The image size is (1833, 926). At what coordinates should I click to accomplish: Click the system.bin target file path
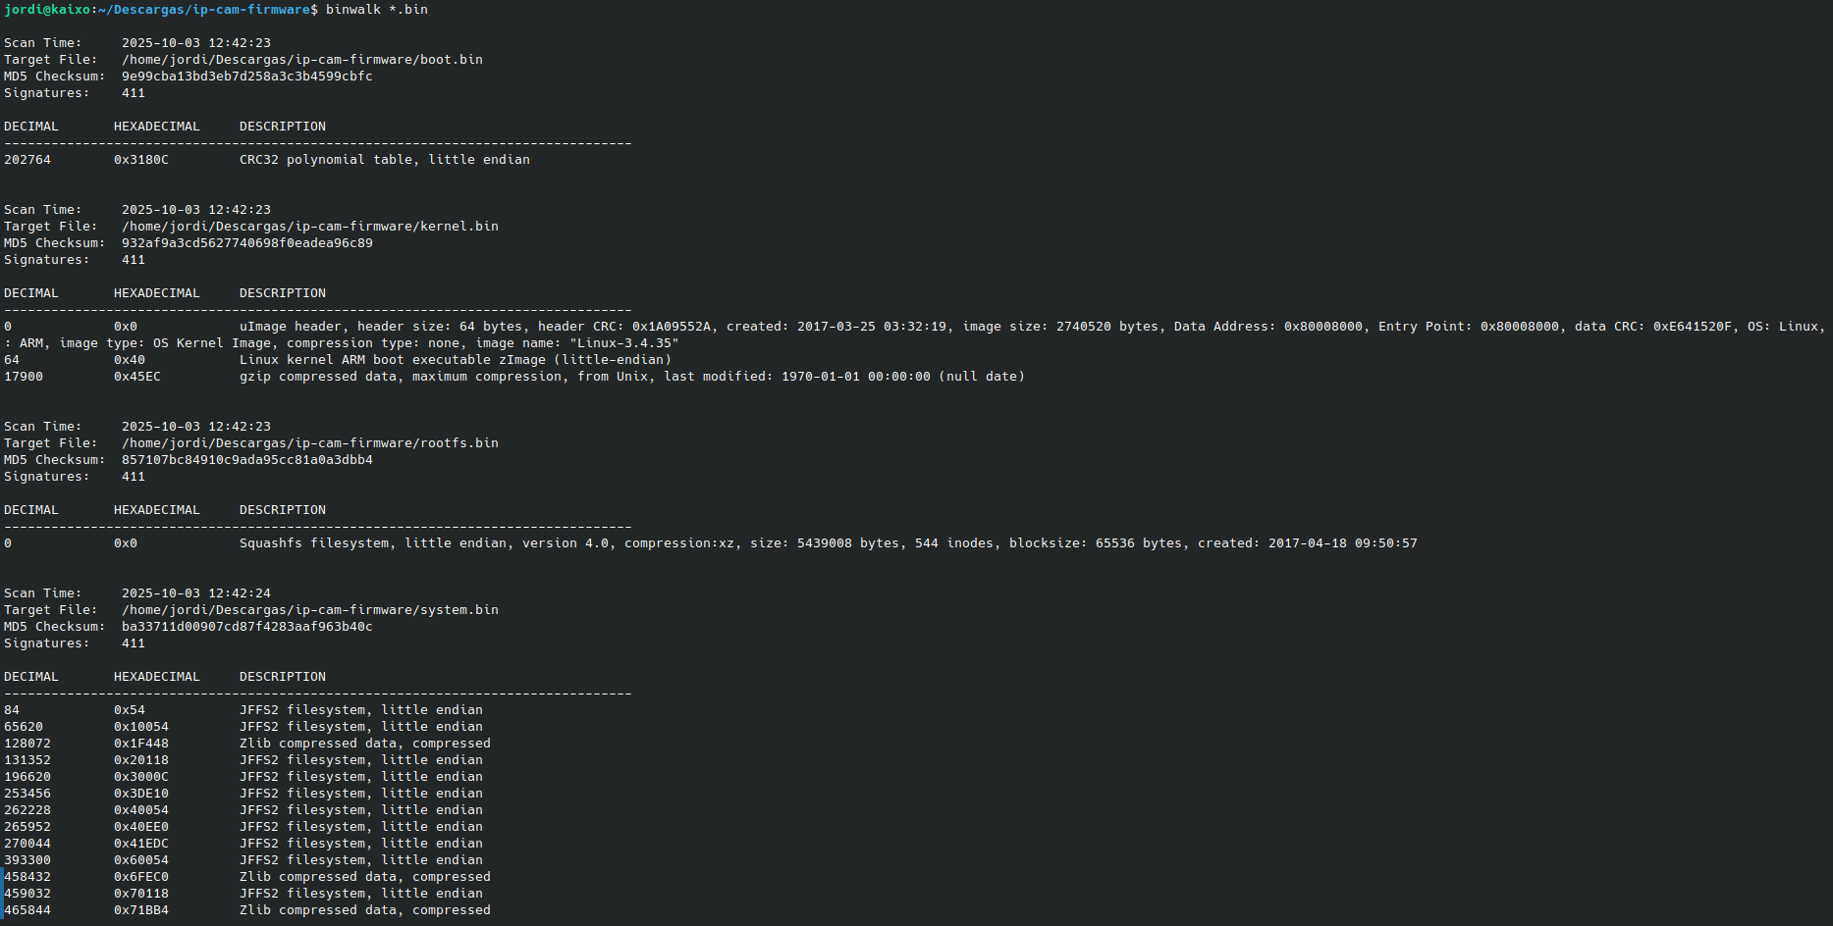point(309,610)
